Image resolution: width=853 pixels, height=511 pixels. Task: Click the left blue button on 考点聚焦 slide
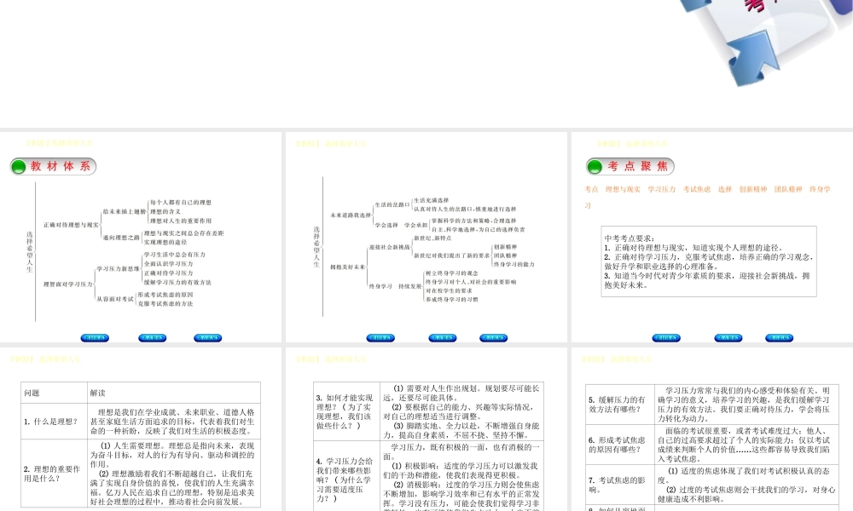[x=666, y=338]
